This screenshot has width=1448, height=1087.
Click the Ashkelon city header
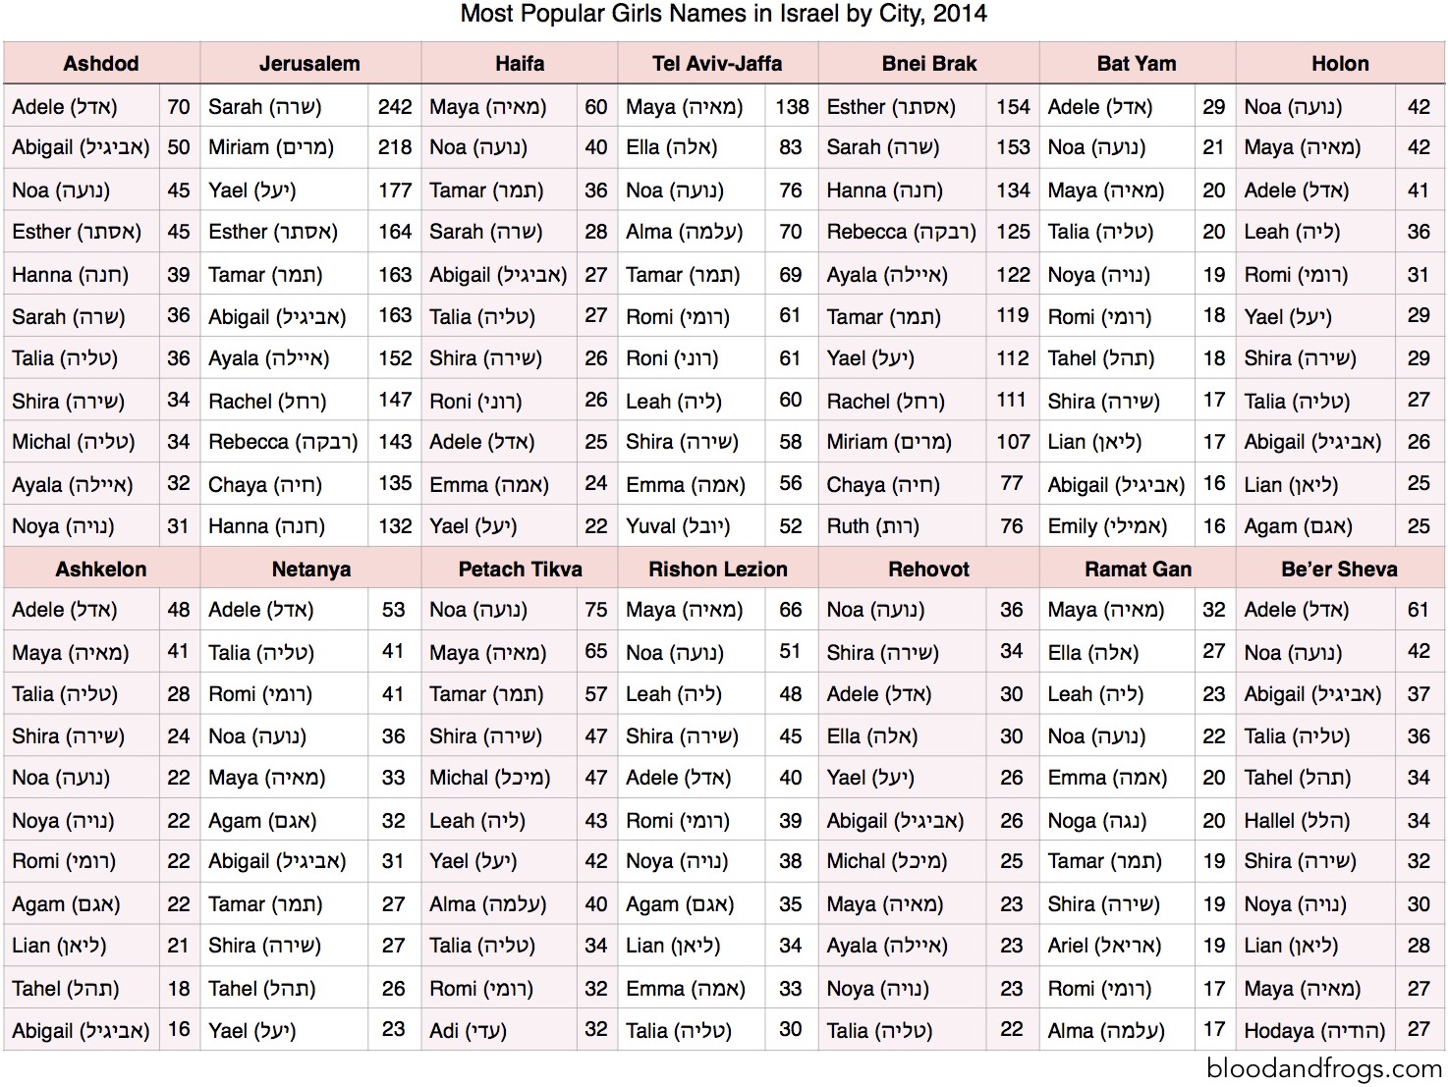[101, 570]
